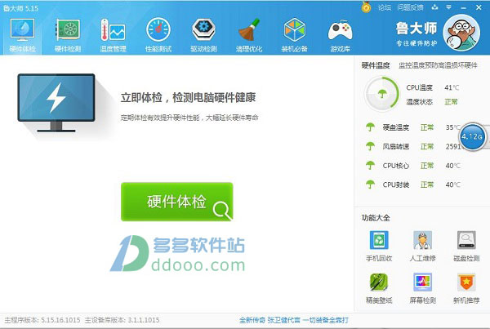Click the 鲁大师 mascot avatar

point(461,33)
